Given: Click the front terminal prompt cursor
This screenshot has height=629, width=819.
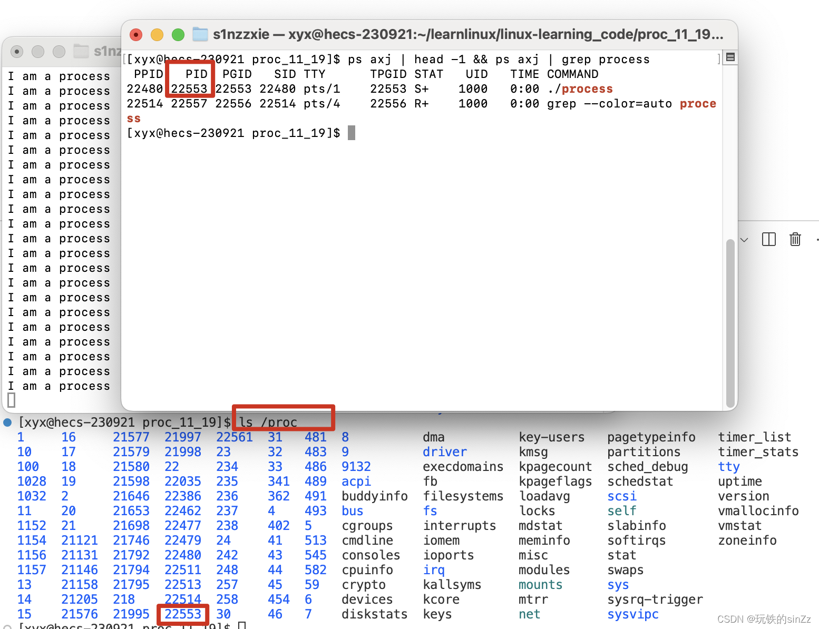Looking at the screenshot, I should [352, 133].
